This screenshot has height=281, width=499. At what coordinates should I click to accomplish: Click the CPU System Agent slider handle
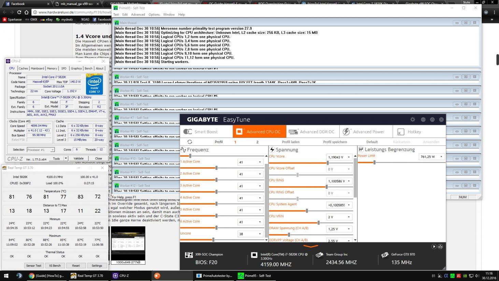(x=307, y=211)
